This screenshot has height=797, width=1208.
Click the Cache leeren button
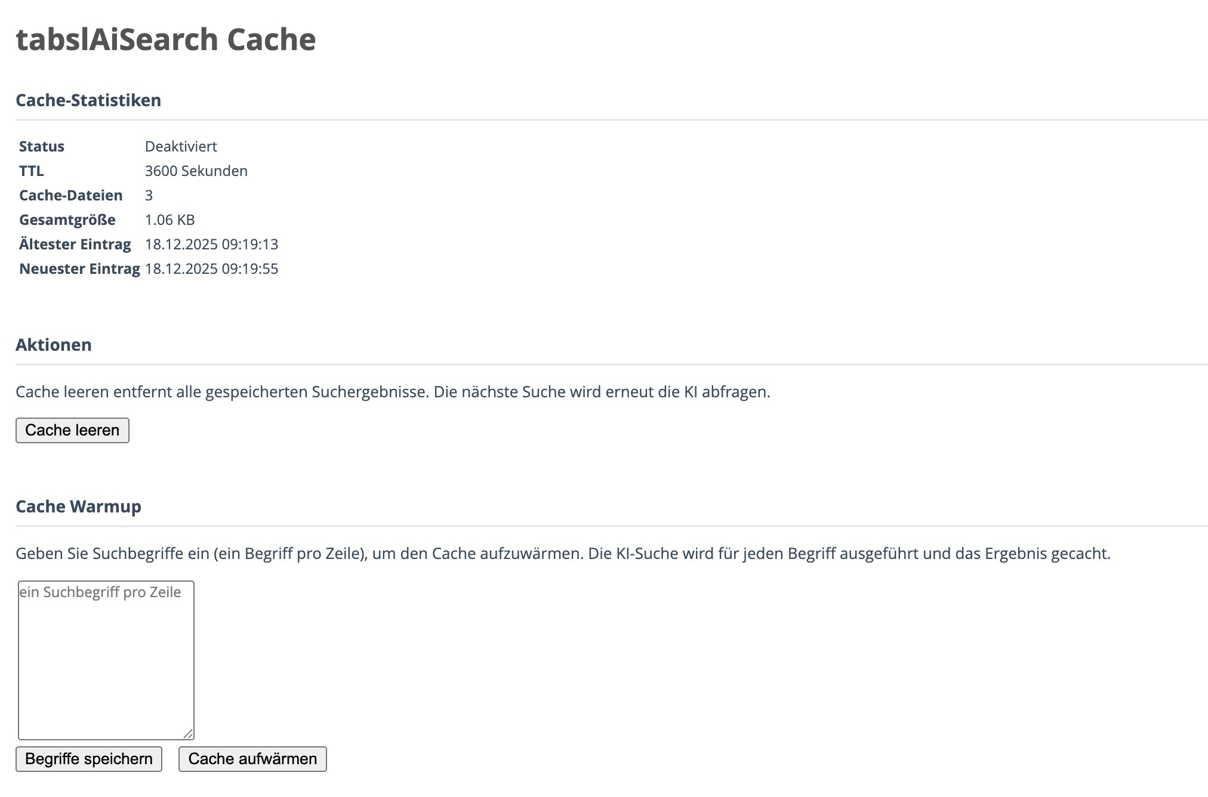[x=72, y=430]
